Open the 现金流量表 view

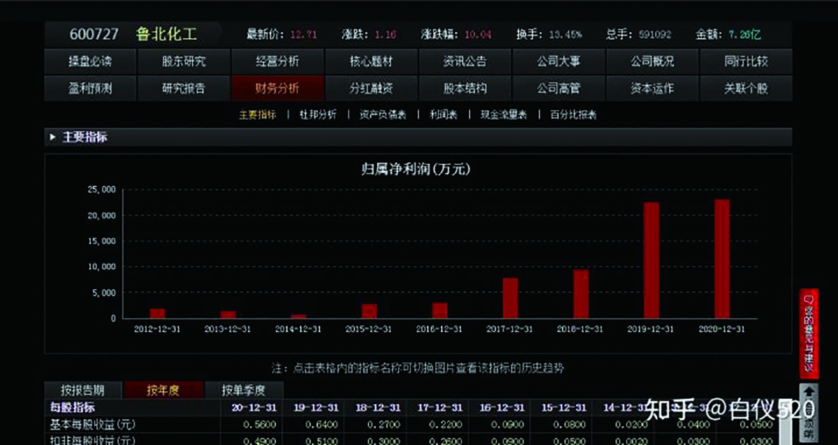(504, 114)
